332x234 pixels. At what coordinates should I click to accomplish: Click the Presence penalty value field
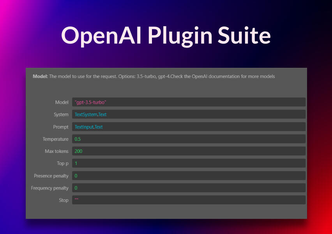(x=189, y=176)
